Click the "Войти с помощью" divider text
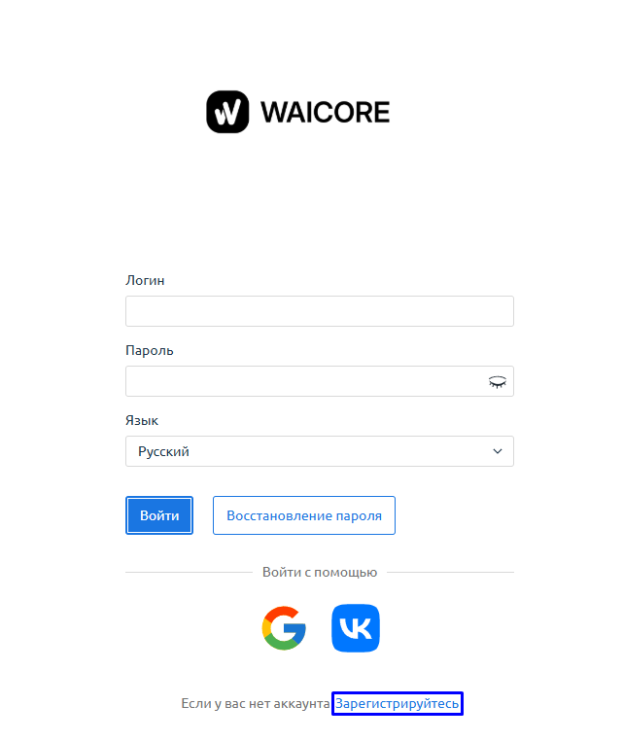 point(320,573)
